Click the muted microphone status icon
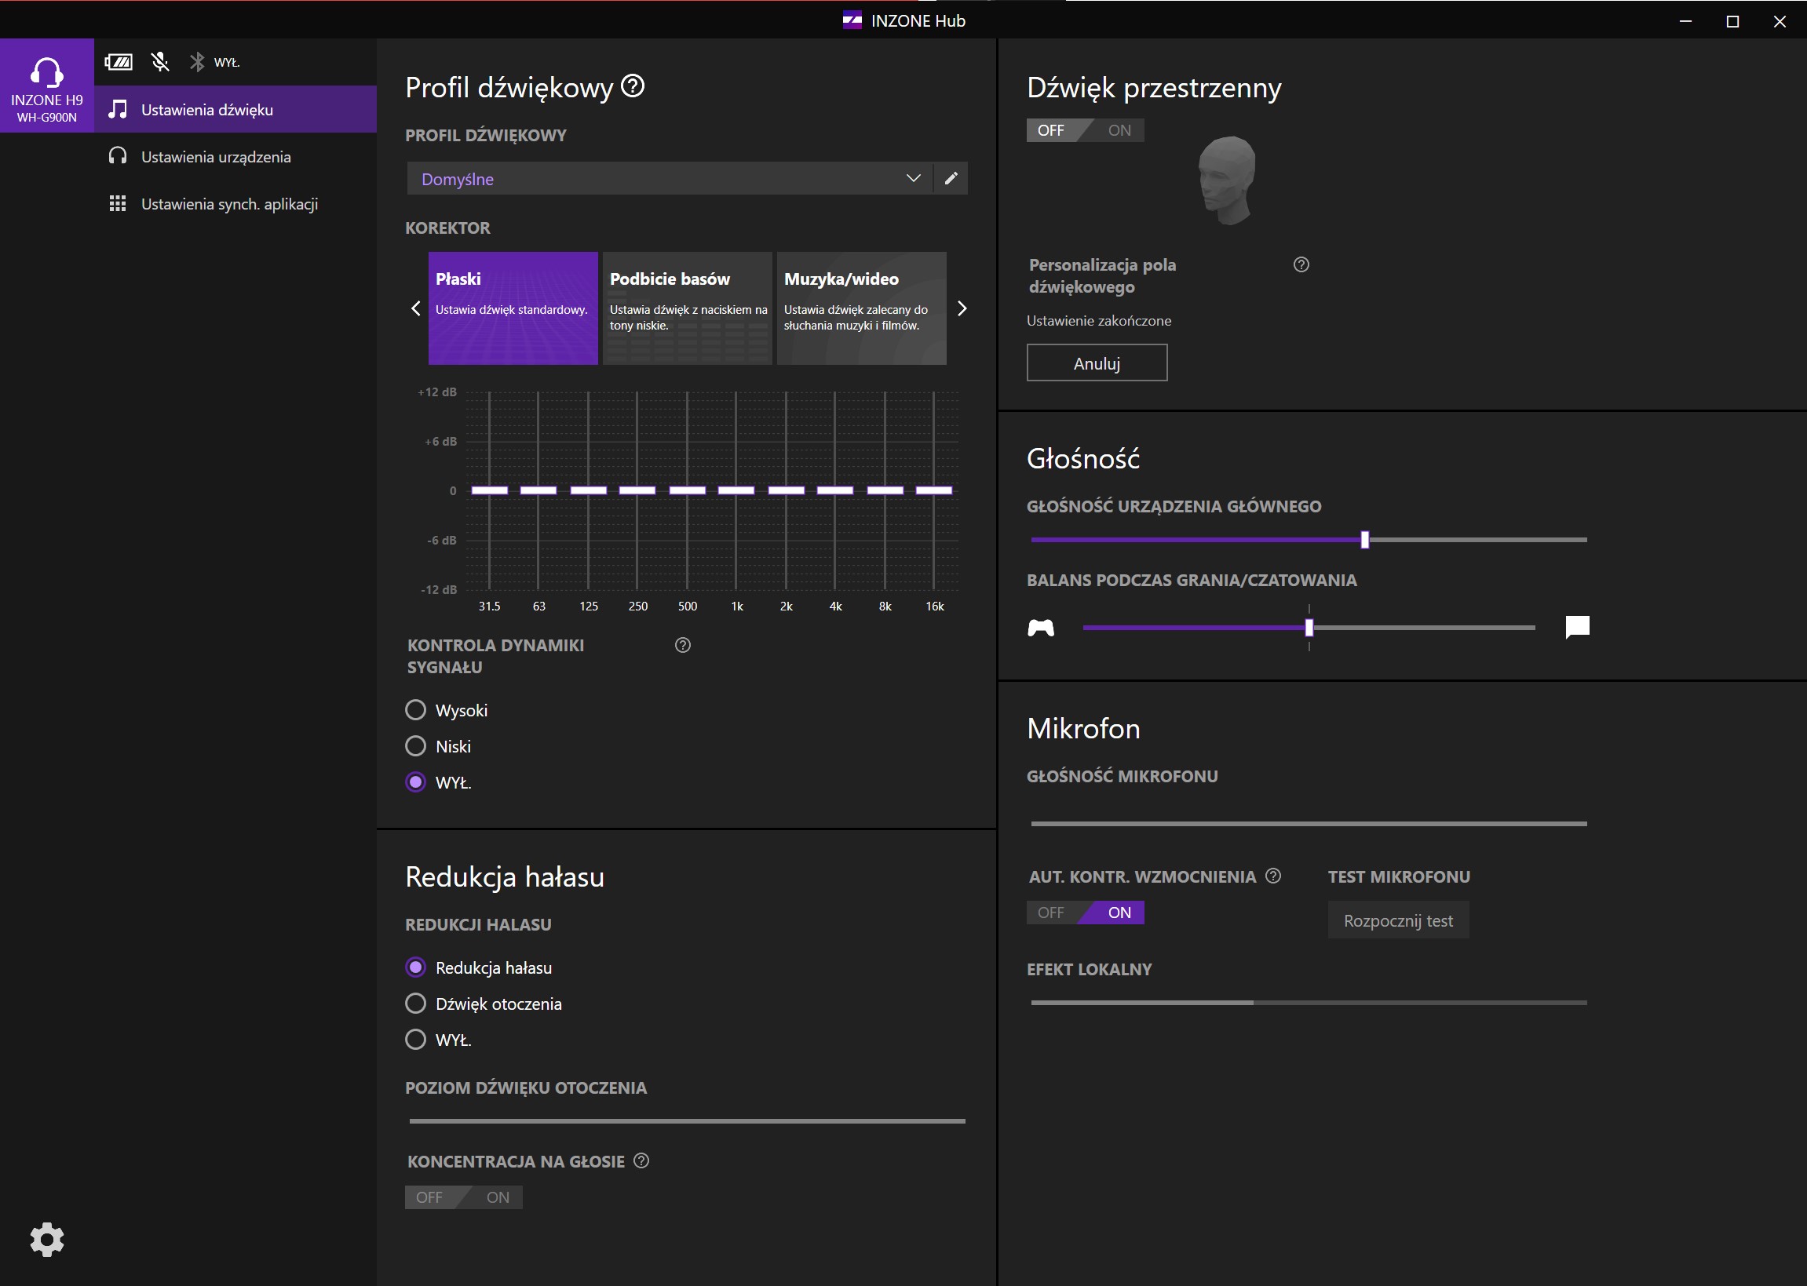Image resolution: width=1807 pixels, height=1286 pixels. click(160, 62)
